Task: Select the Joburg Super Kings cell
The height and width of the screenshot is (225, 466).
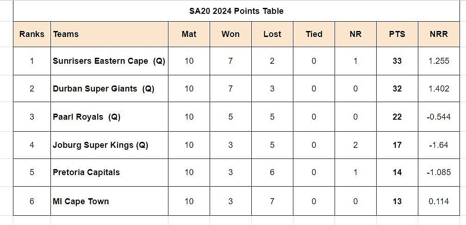Action: coord(109,145)
